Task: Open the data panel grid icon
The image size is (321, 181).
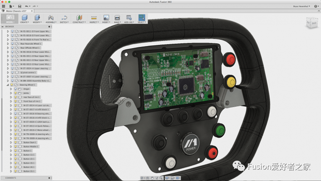Action: pos(4,6)
